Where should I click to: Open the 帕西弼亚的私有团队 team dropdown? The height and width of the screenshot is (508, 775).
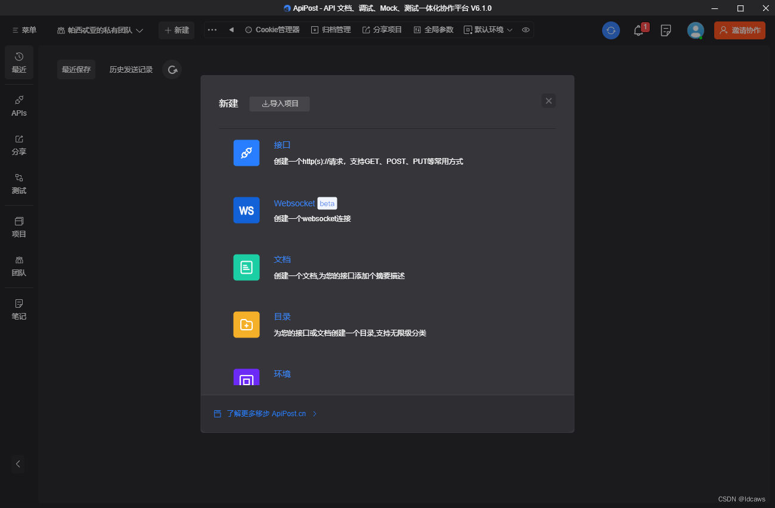(x=100, y=30)
